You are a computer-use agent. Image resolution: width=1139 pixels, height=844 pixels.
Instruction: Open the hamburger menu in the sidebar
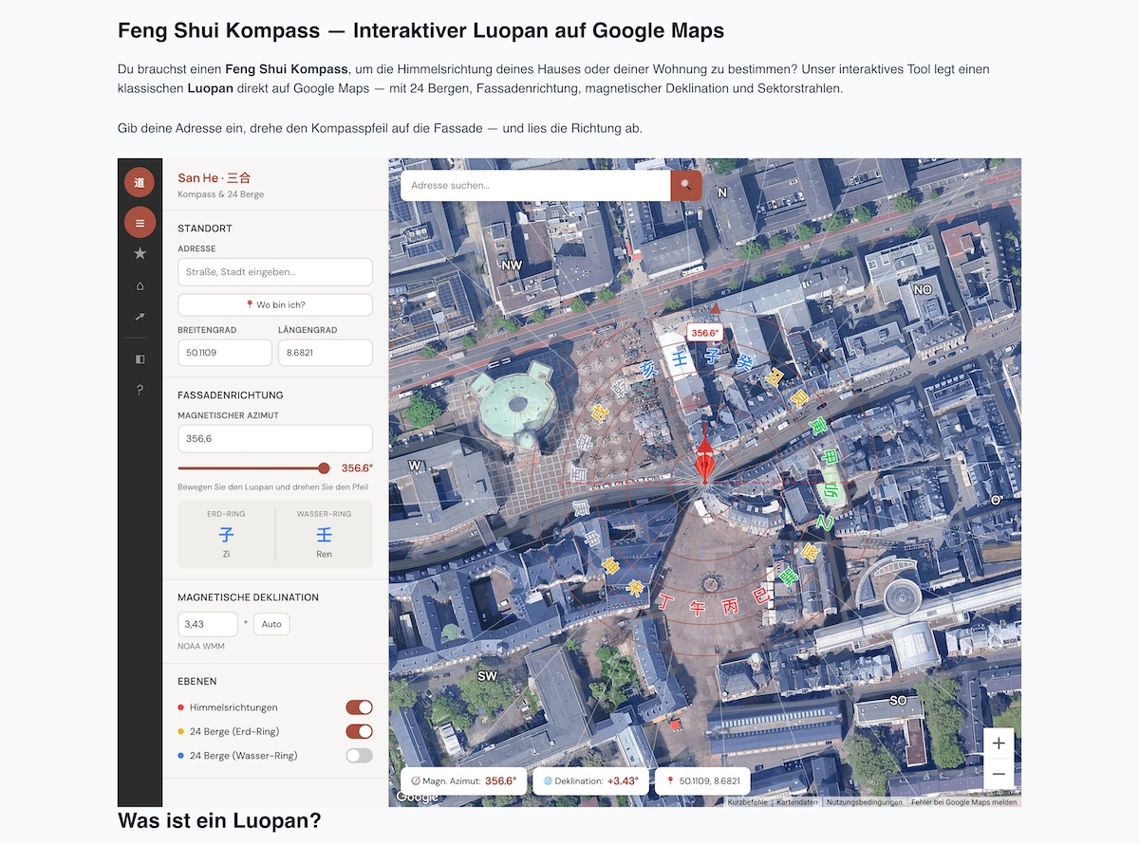point(140,223)
